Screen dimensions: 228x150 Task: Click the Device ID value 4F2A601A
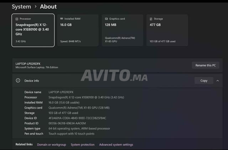(77, 118)
